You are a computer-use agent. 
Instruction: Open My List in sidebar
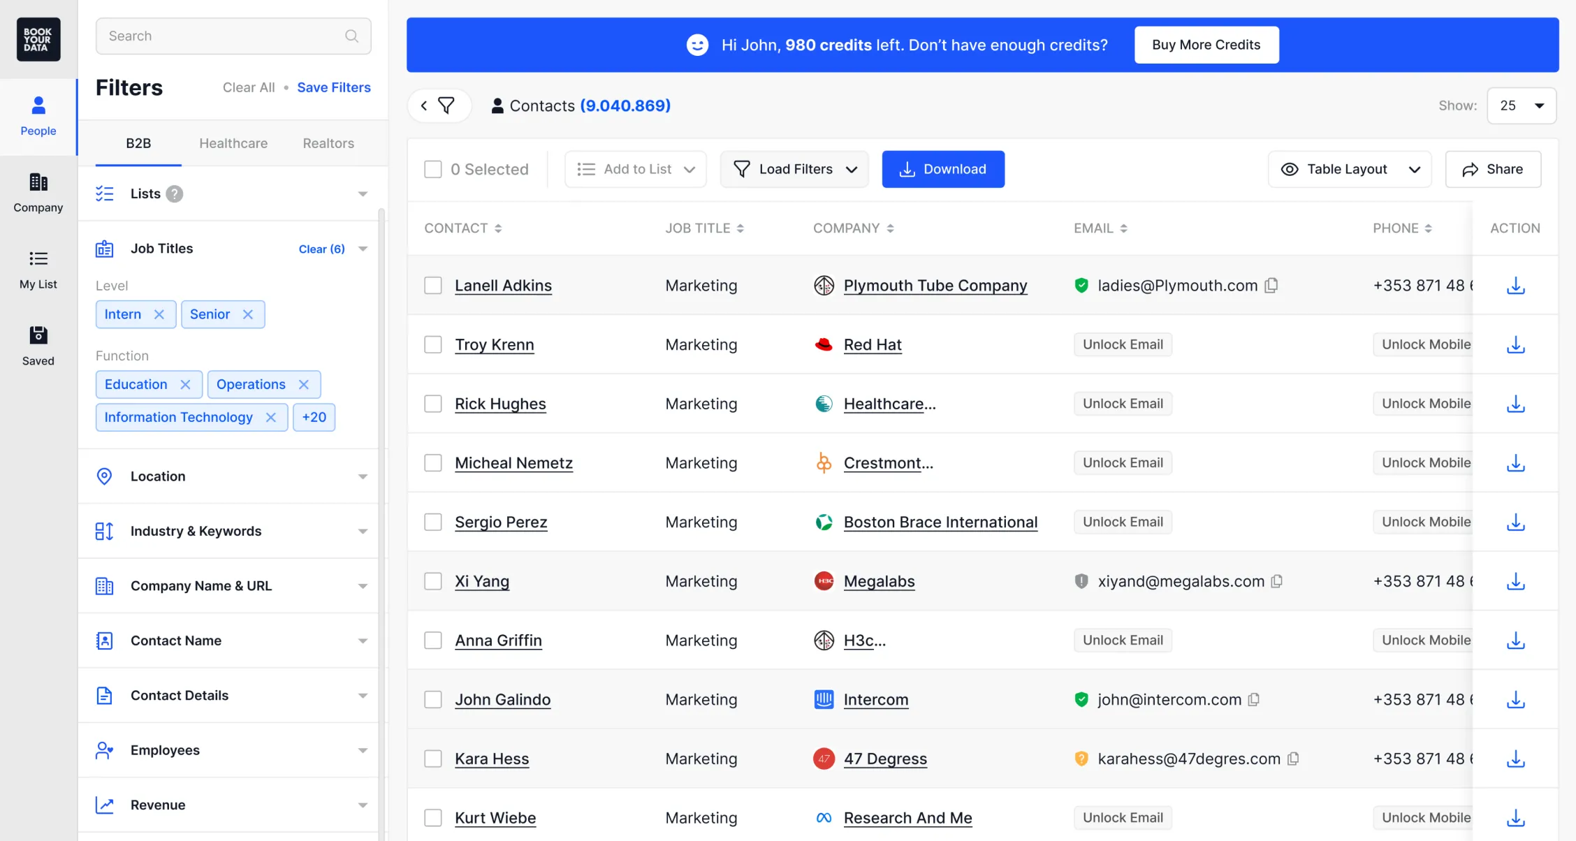(x=38, y=270)
